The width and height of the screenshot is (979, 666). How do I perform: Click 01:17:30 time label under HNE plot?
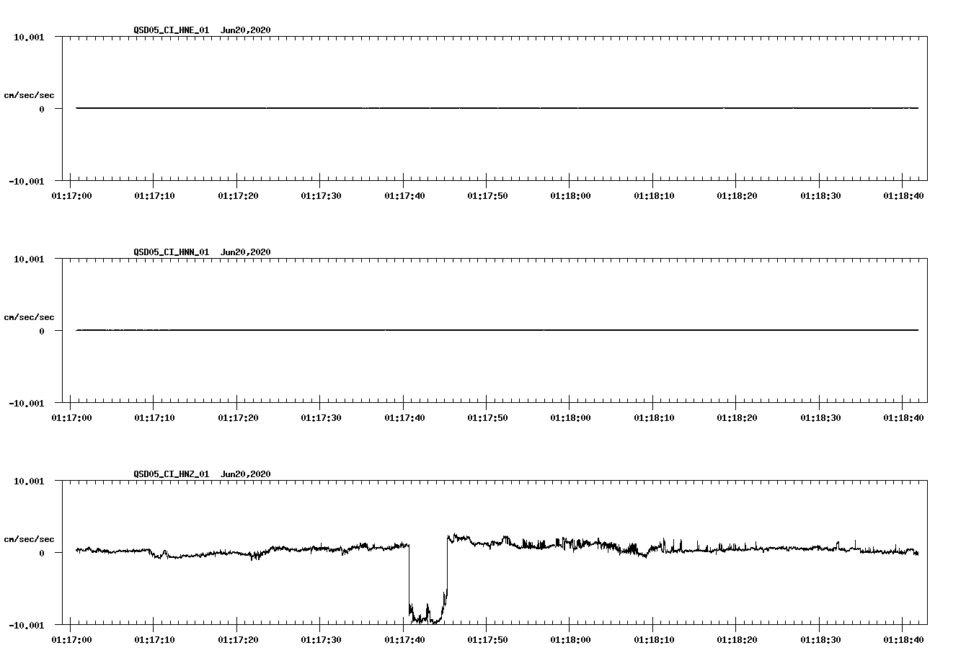(322, 196)
